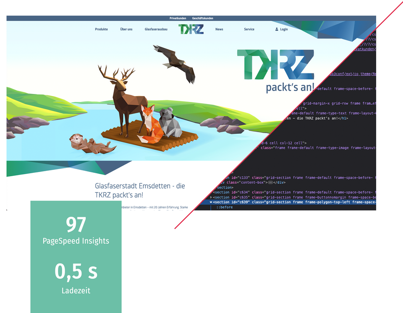Click the user icon beside Login
The image size is (403, 313).
coord(277,29)
